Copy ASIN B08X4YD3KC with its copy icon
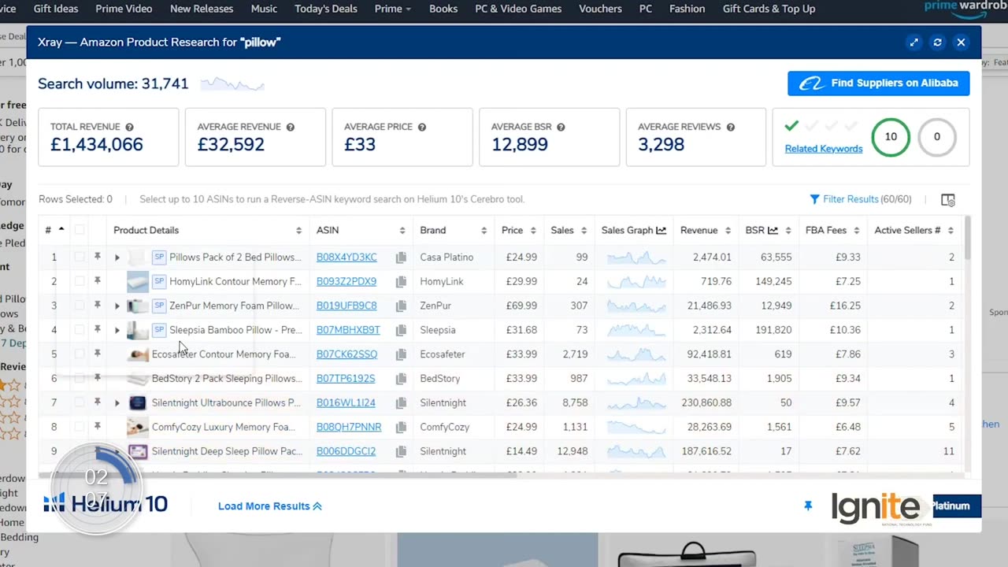The image size is (1008, 567). pyautogui.click(x=401, y=258)
